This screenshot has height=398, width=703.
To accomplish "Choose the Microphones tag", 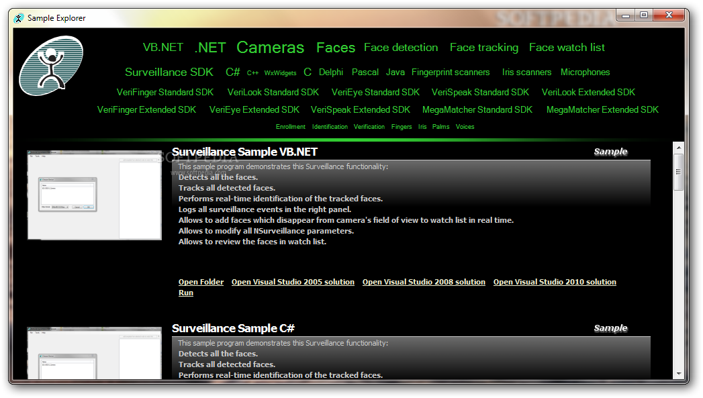I will click(585, 72).
